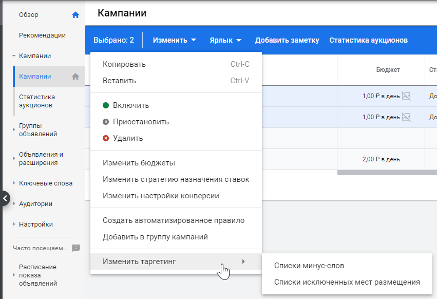Click the budget icon in second row
This screenshot has height=299, width=437.
tap(406, 117)
